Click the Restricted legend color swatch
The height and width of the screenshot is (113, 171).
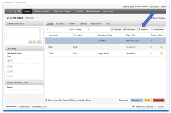point(159,100)
